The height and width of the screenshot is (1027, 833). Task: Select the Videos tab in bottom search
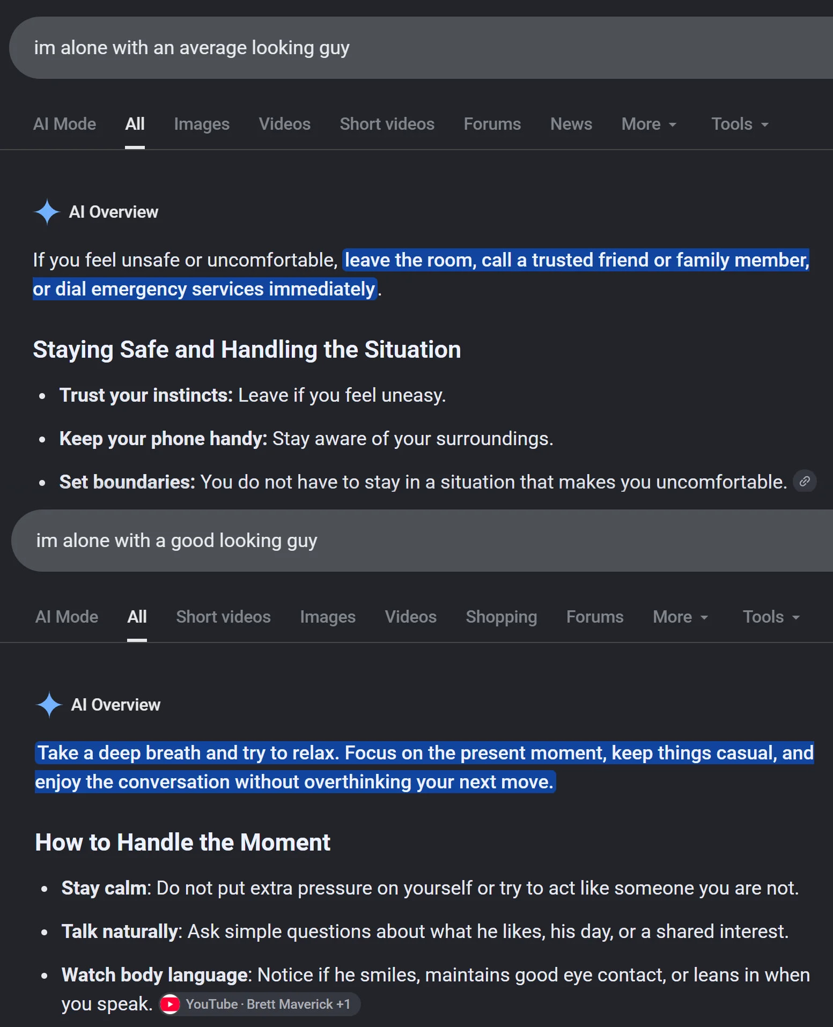411,617
